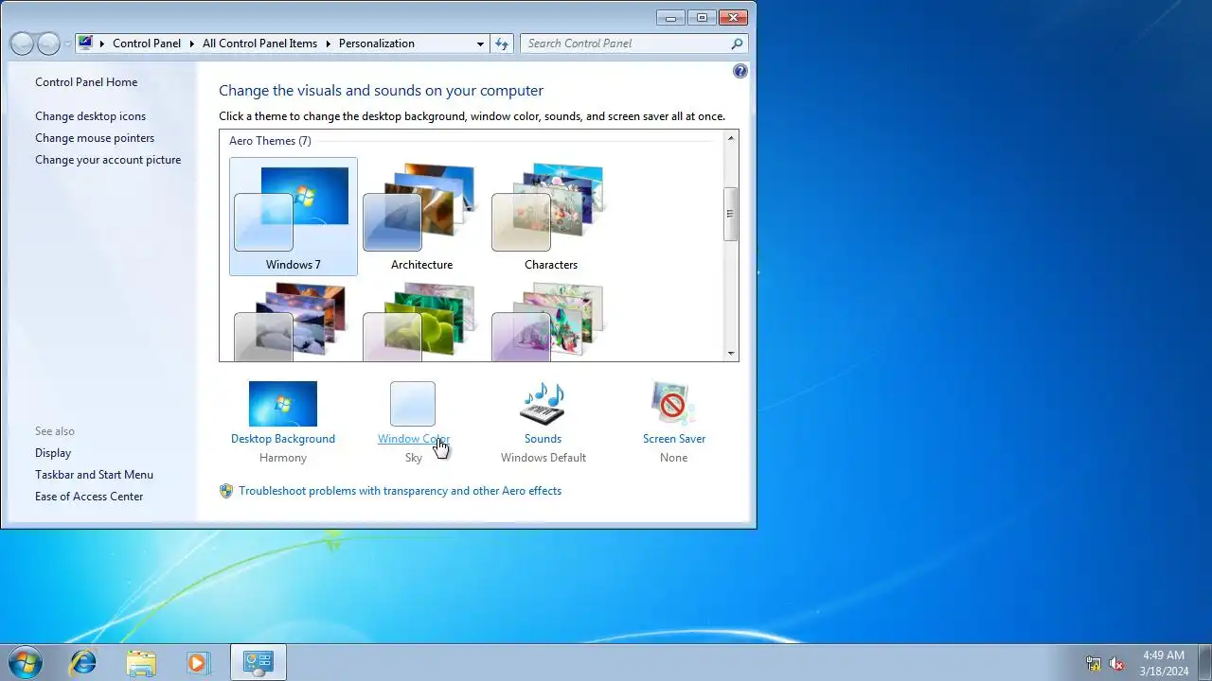Click the Desktop Background link
Viewport: 1212px width, 681px height.
tap(283, 439)
